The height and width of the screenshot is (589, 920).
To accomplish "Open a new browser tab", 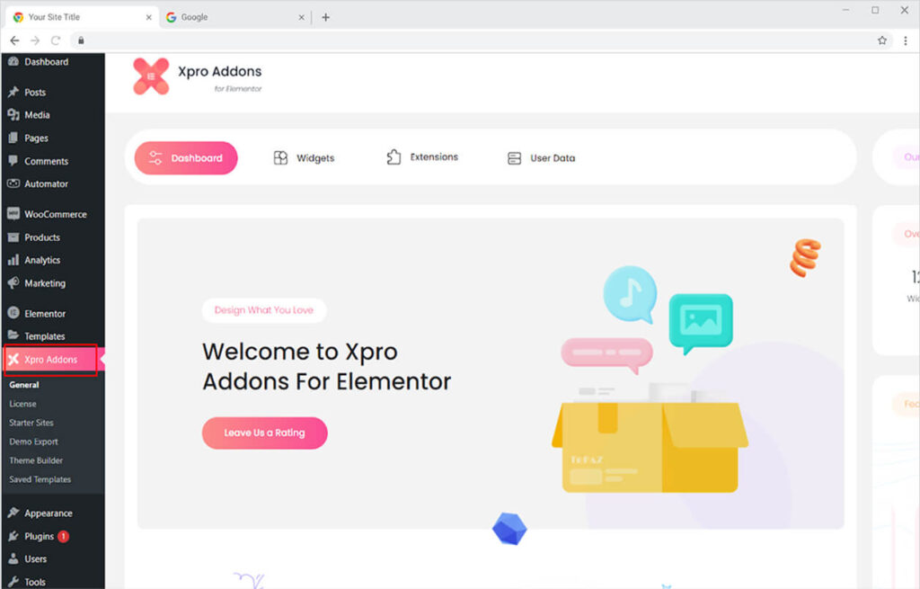I will [x=325, y=17].
